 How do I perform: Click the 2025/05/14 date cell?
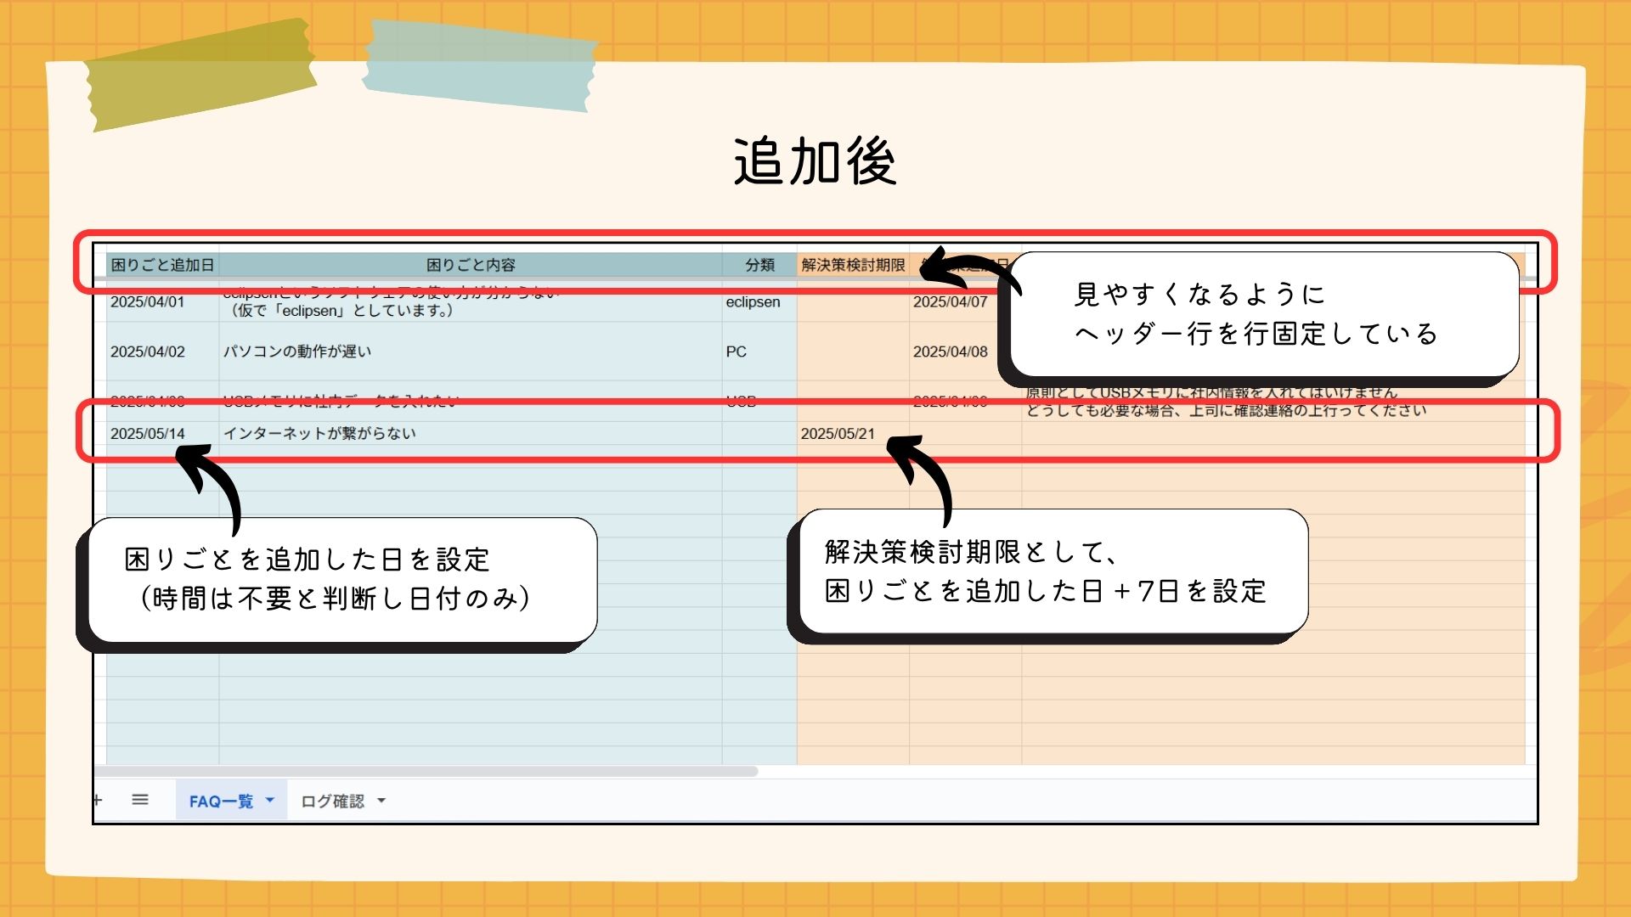[x=148, y=434]
